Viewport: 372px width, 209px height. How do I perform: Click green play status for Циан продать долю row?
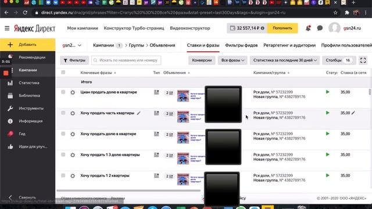click(328, 92)
